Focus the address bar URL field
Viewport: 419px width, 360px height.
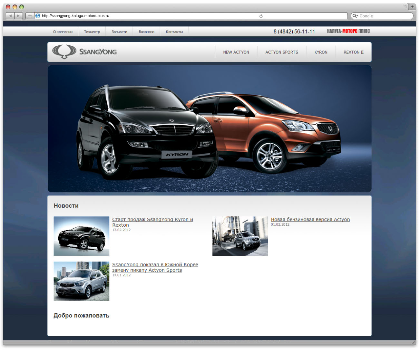tap(191, 16)
